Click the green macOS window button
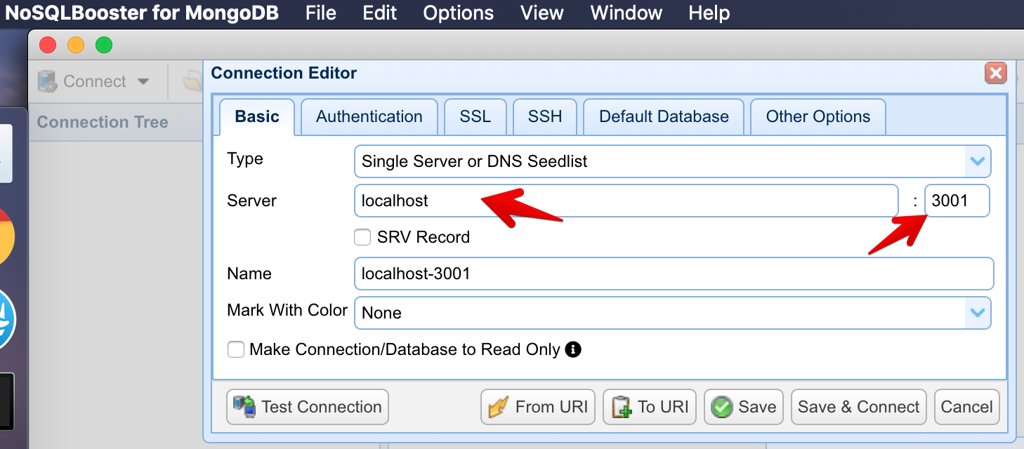The image size is (1024, 449). tap(104, 46)
